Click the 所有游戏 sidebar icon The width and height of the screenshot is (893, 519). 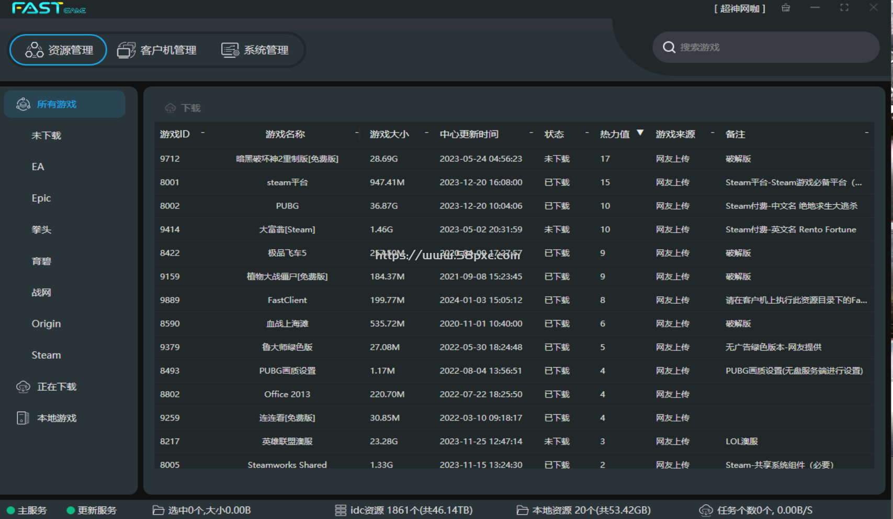coord(23,104)
